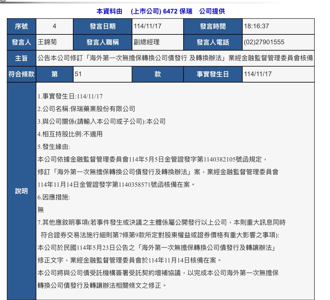
Task: Select the clause number '51'
Action: [78, 74]
